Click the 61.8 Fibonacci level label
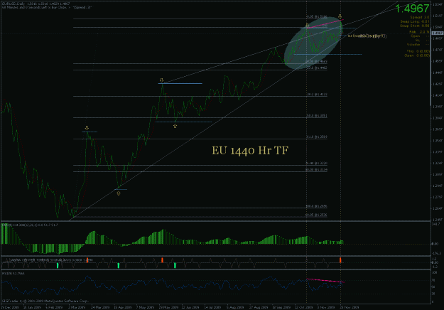Image resolution: width=444 pixels, height=310 pixels. [x=317, y=137]
